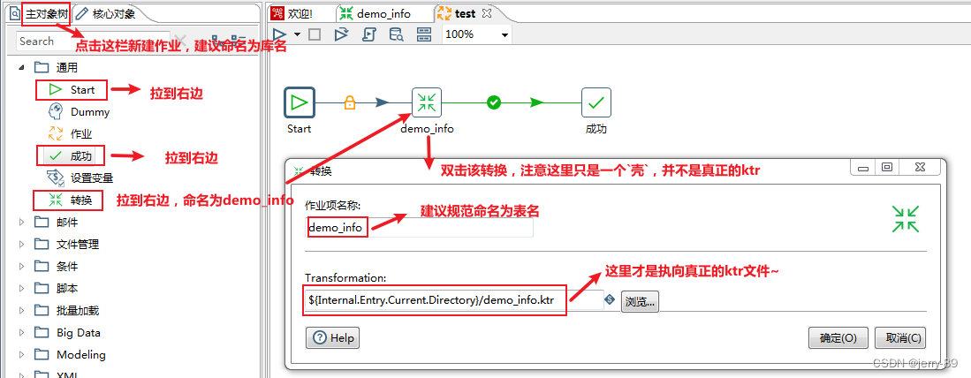Expand the 条件 folder
This screenshot has width=971, height=378.
22,267
